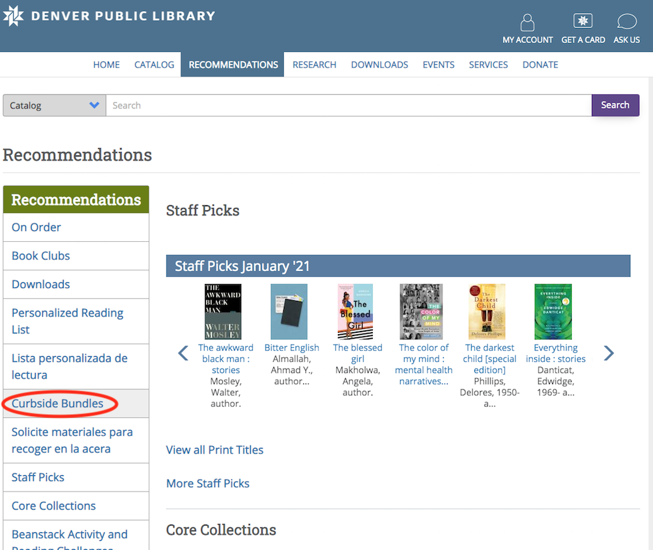Screen dimensions: 653x550
Task: Click the purple Search button
Action: [615, 105]
